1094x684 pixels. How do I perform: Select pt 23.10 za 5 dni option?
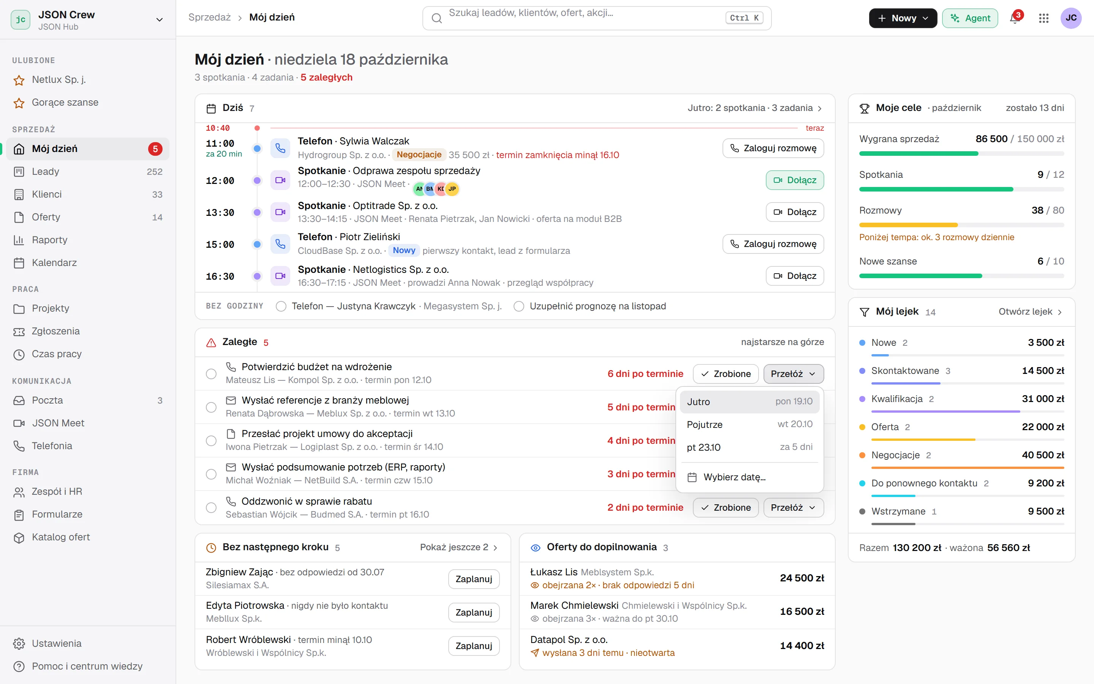coord(749,447)
